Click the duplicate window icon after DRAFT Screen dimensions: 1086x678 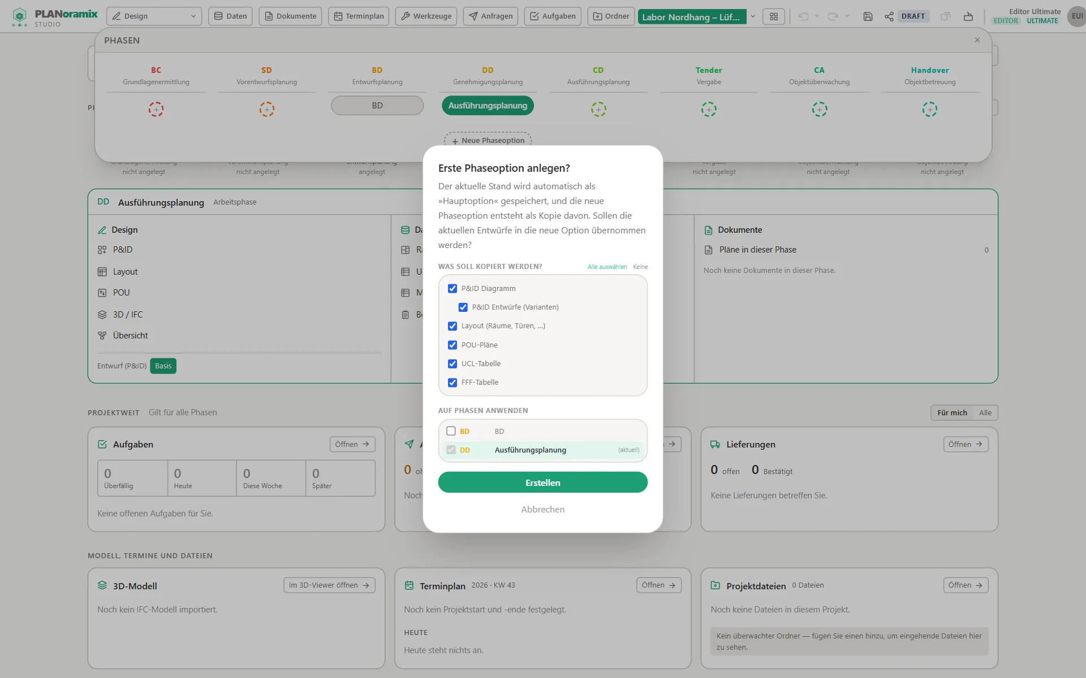pyautogui.click(x=945, y=16)
